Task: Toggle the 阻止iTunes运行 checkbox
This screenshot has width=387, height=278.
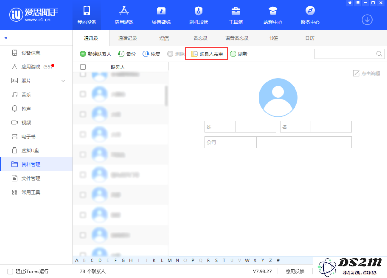Action: tap(10, 271)
